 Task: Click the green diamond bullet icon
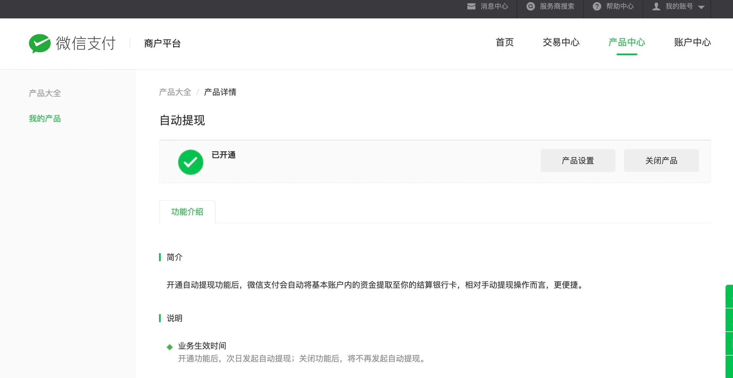coord(170,347)
